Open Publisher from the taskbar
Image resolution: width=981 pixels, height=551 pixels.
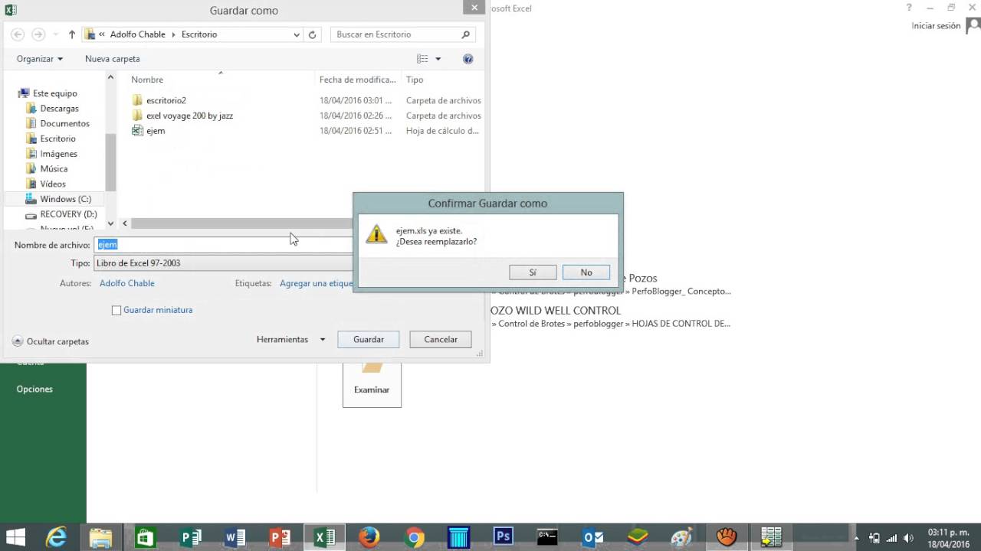191,537
